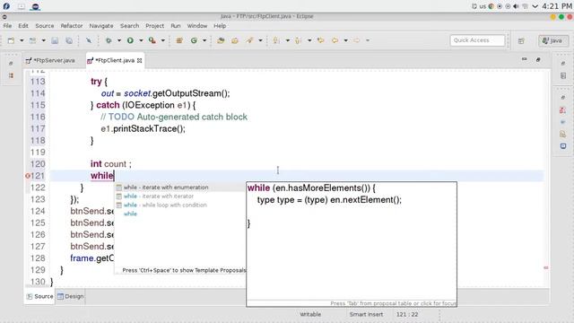Open the Back history dropdown arrow
This screenshot has width=574, height=323.
tap(345, 40)
